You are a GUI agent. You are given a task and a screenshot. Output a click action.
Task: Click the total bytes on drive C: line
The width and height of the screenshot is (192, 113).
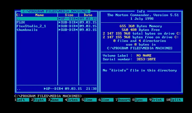(142, 33)
